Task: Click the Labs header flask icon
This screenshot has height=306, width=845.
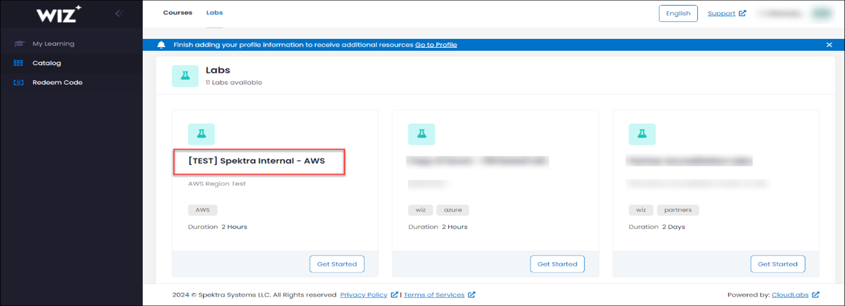Action: (185, 75)
